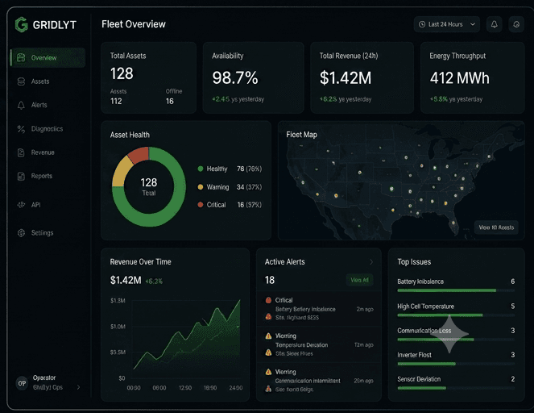
Task: Open the API sidebar entry
Action: [35, 205]
